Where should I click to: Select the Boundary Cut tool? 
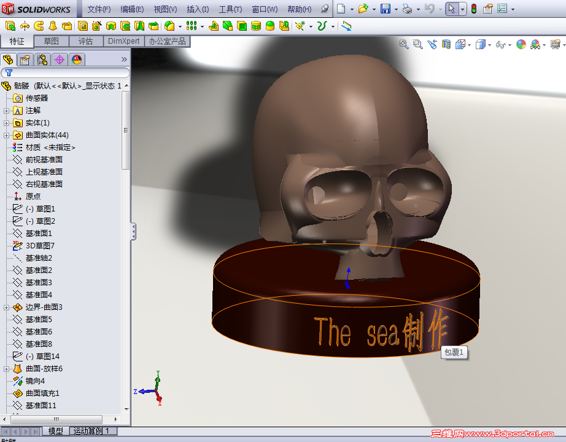tap(153, 26)
